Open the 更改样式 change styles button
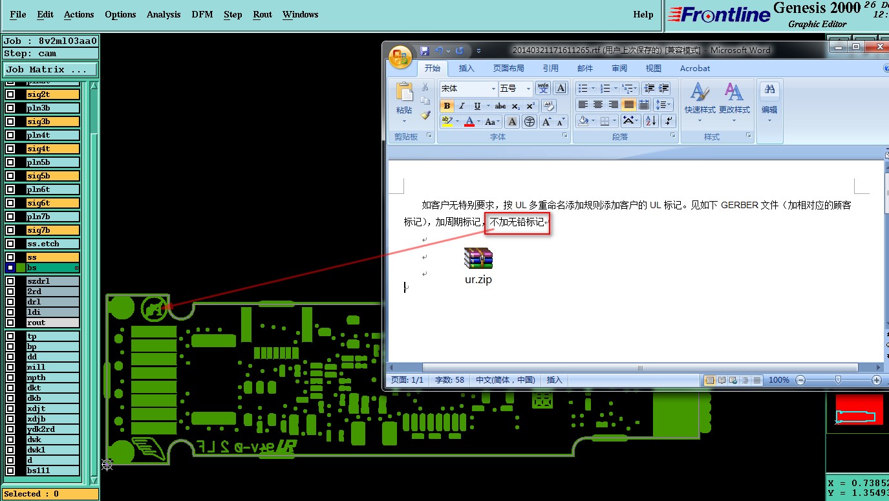 click(734, 102)
